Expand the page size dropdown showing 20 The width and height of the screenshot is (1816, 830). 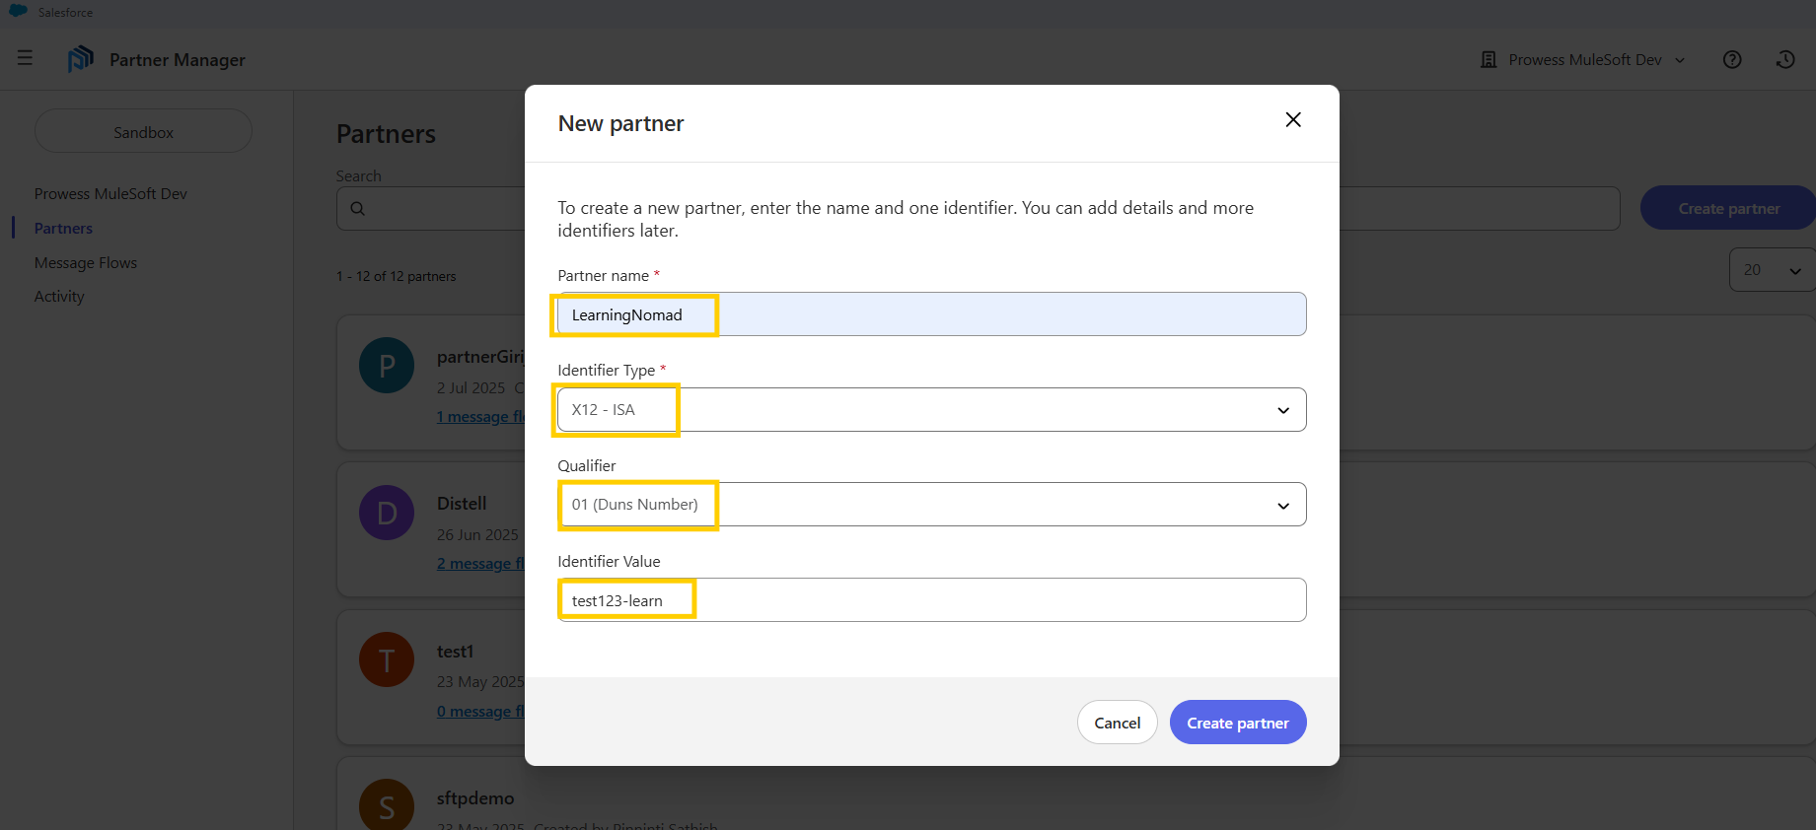tap(1771, 270)
